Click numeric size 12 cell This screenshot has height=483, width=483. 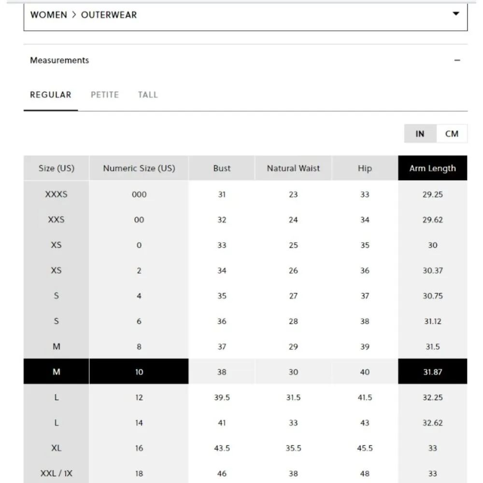(x=139, y=398)
